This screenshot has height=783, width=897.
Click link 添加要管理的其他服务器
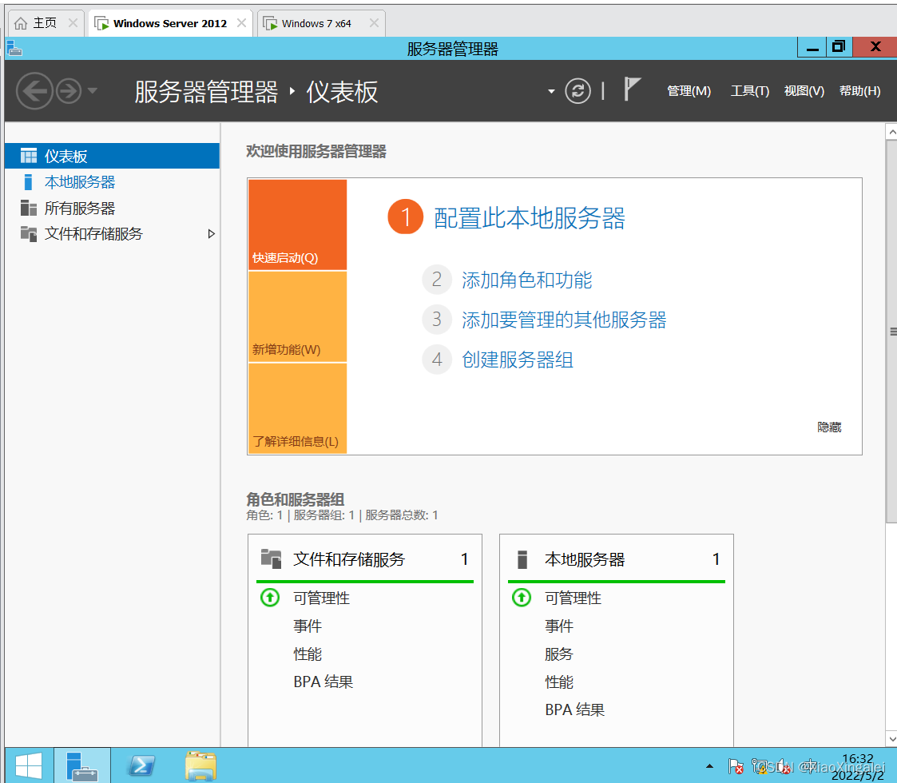[564, 320]
